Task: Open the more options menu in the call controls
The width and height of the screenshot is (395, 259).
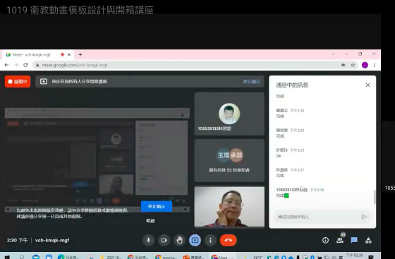Action: (x=210, y=240)
